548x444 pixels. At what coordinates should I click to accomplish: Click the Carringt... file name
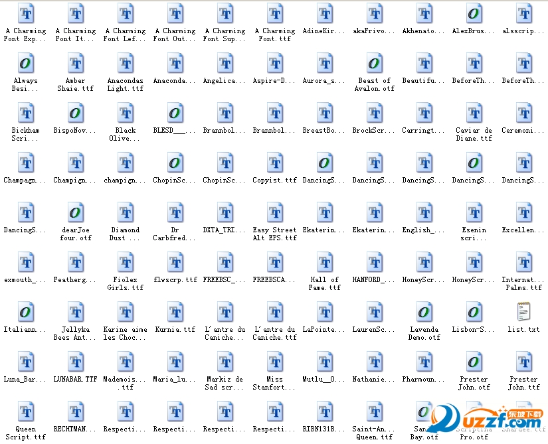424,131
